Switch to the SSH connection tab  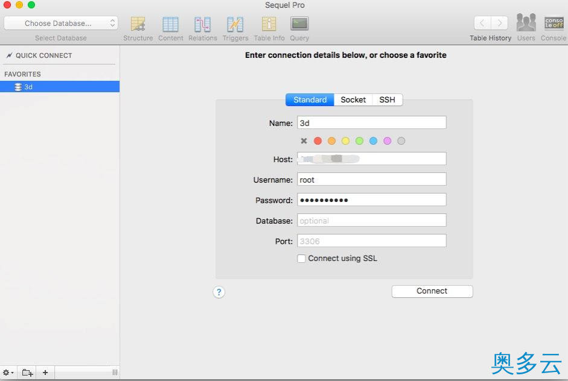pos(388,100)
